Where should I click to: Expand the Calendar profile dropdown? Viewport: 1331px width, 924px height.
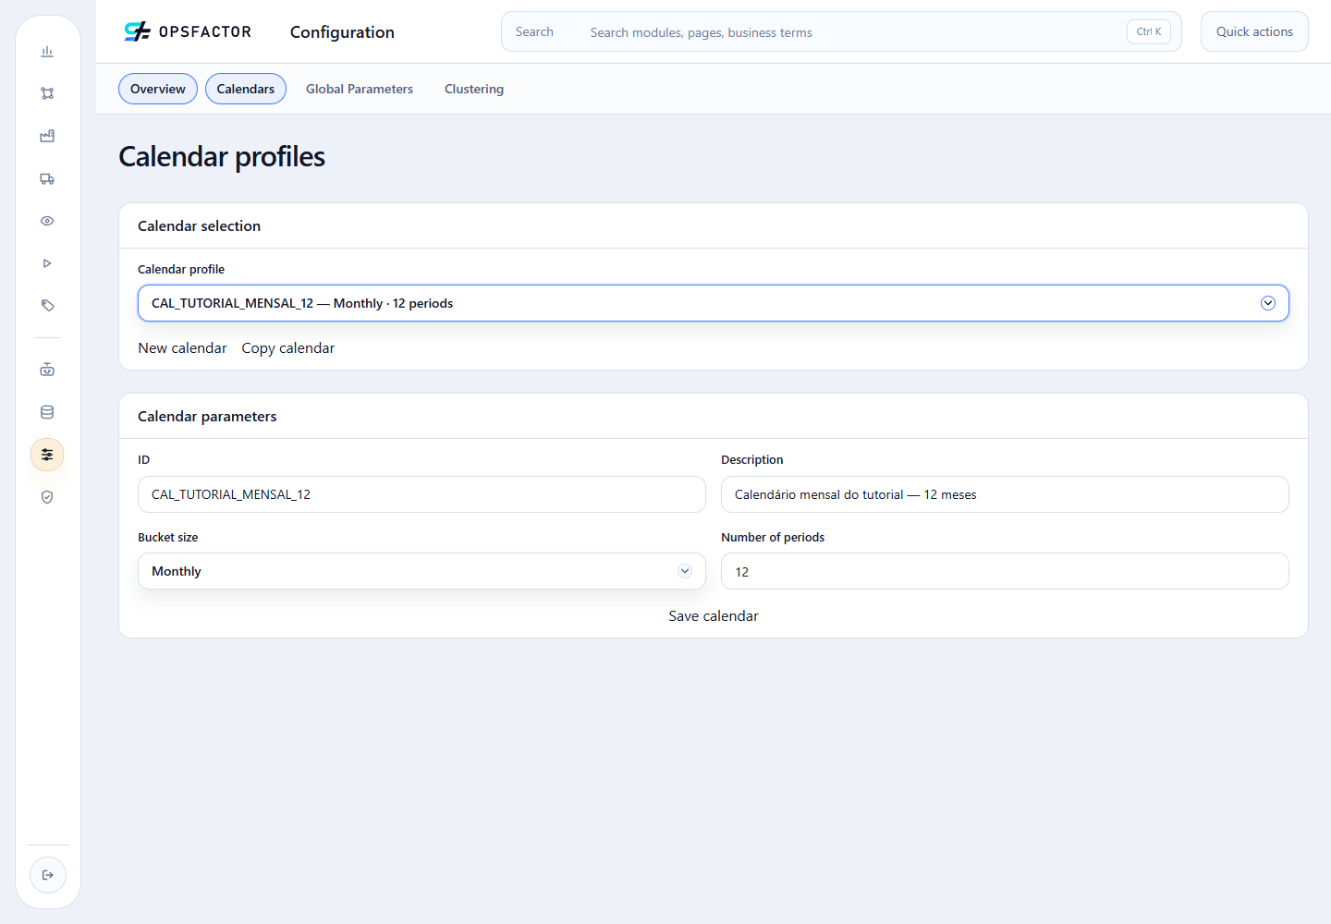pyautogui.click(x=714, y=303)
